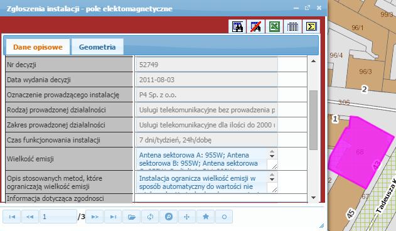Click resize handle of Wielkość emisji text area
This screenshot has width=396, height=231.
click(274, 166)
